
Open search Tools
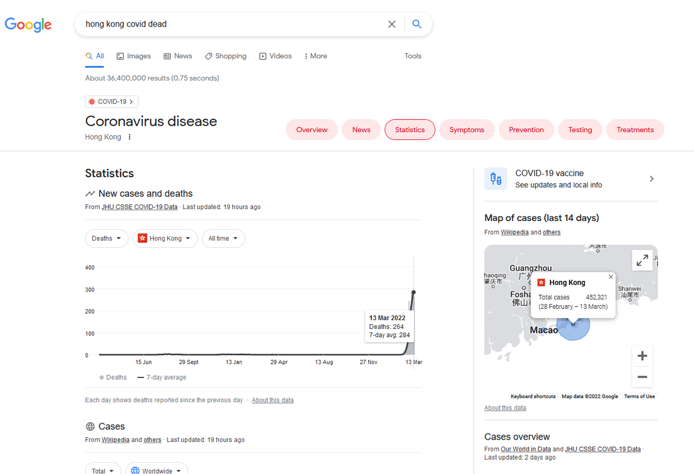tap(413, 56)
